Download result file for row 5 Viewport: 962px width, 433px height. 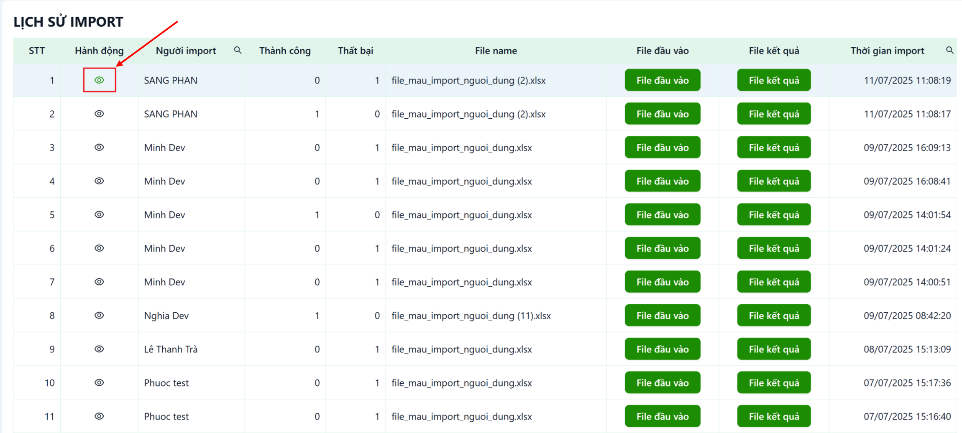click(774, 214)
